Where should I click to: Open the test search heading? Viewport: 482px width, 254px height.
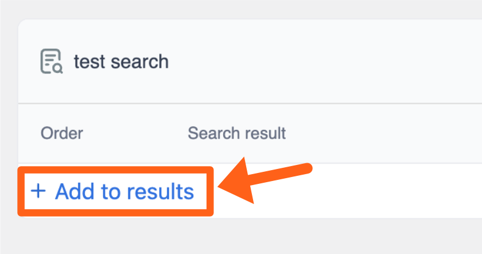121,61
